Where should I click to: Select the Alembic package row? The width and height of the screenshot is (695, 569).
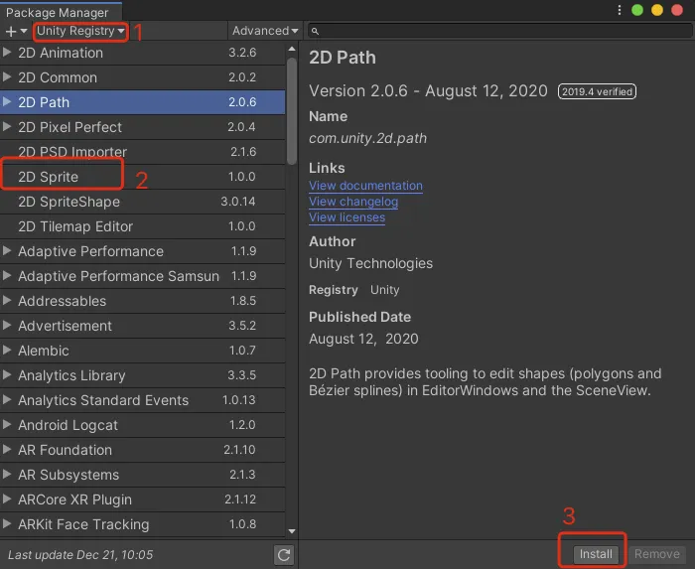[142, 351]
